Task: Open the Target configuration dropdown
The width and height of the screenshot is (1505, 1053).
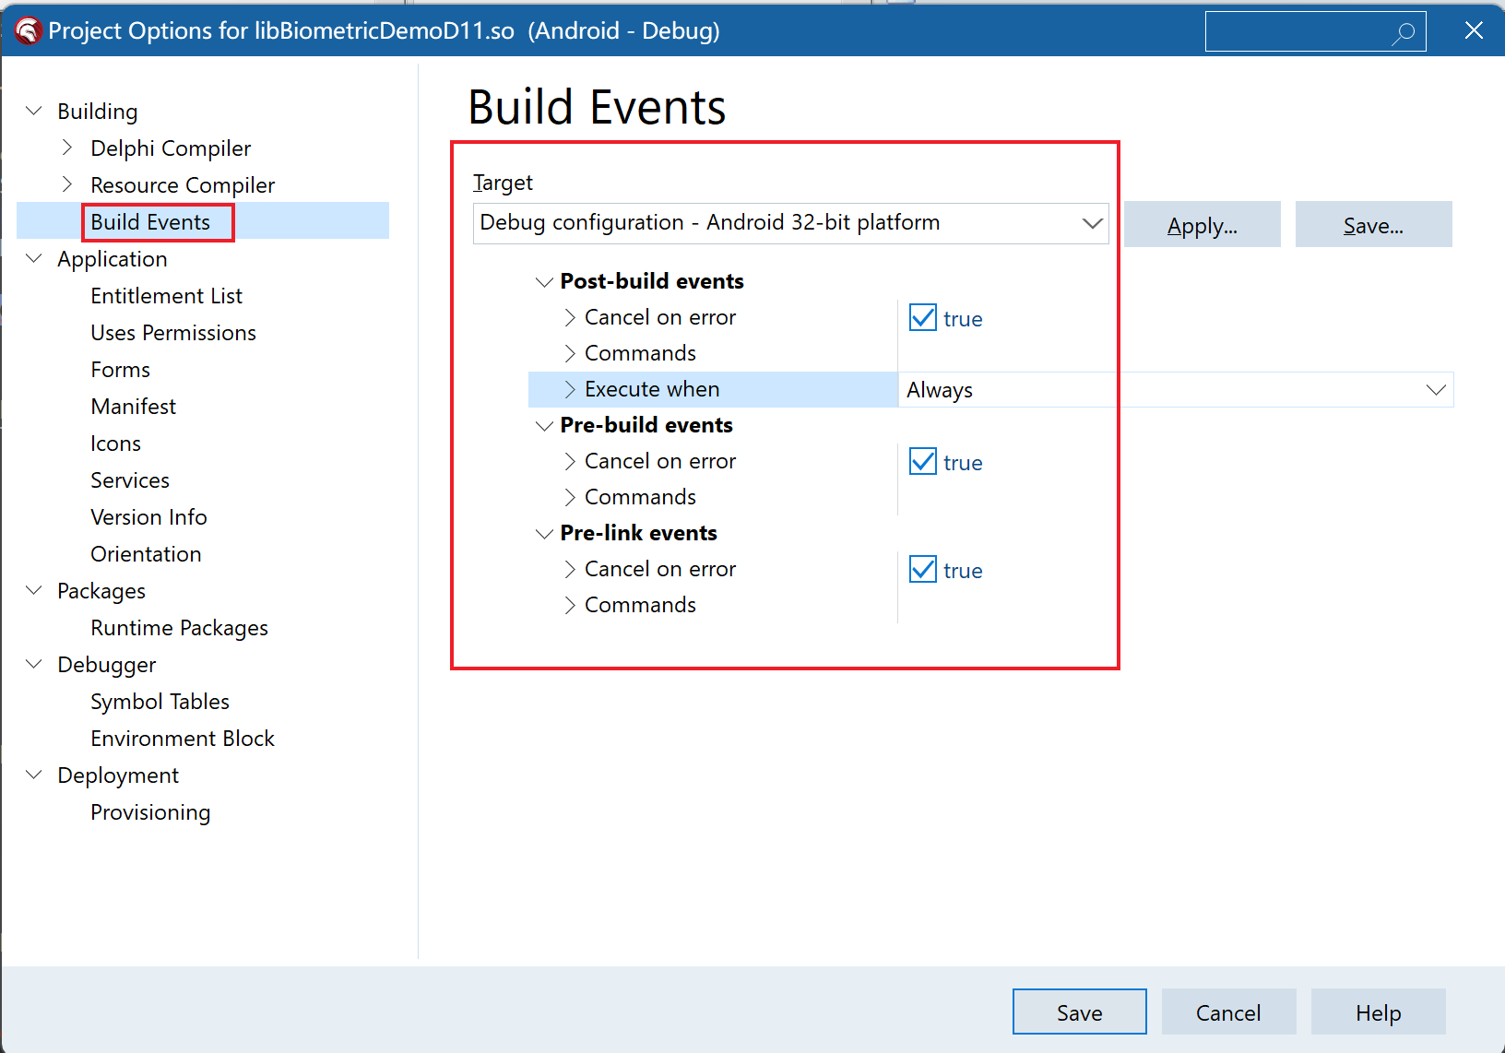Action: point(1093,223)
